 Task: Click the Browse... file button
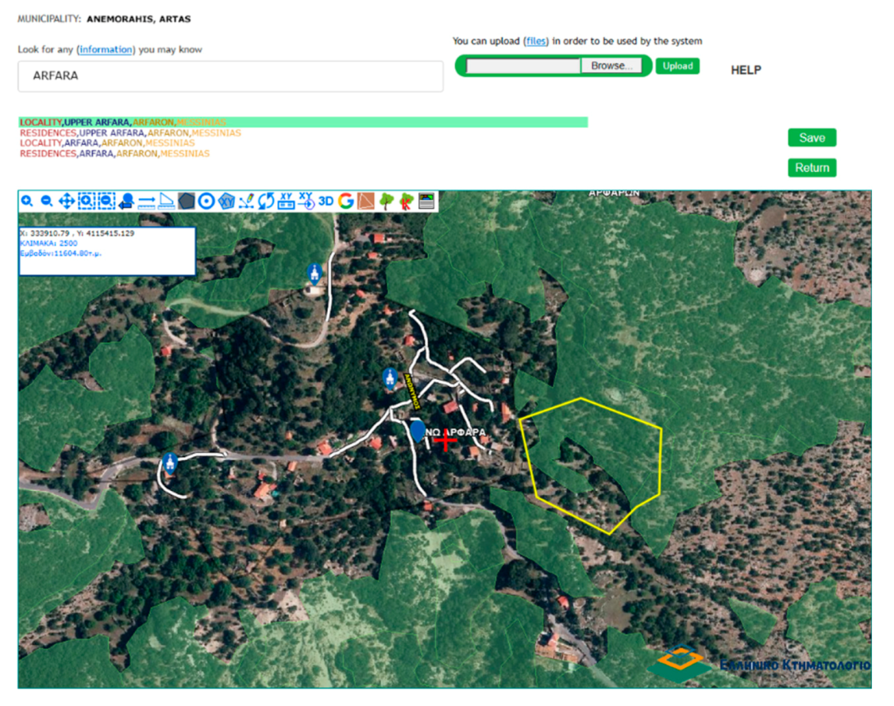611,66
